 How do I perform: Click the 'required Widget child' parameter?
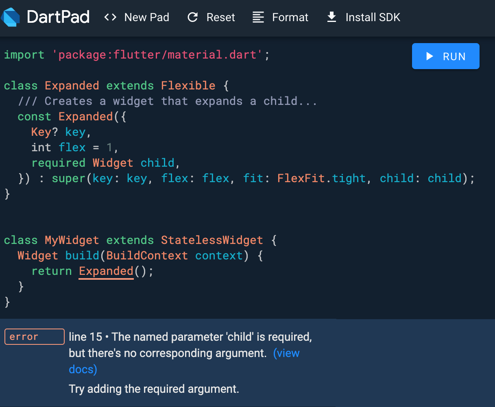pyautogui.click(x=105, y=163)
